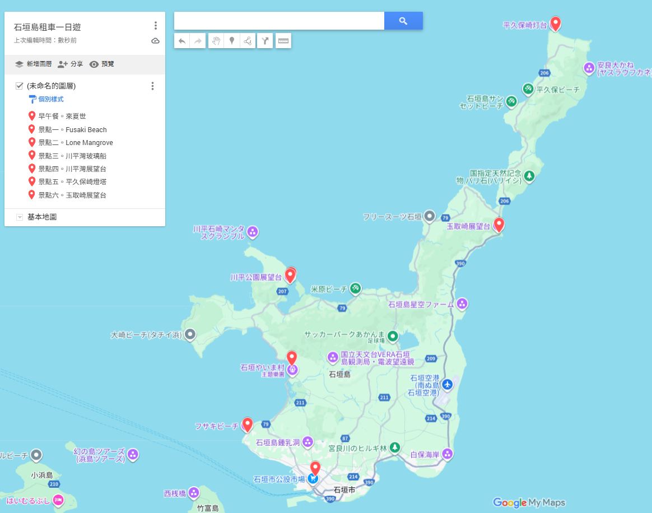This screenshot has height=513, width=652.
Task: Click red pin near 石垣市公設市場
Action: 315,468
